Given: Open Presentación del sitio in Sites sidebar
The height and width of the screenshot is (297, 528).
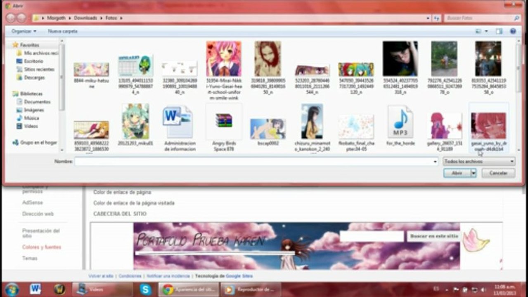Looking at the screenshot, I should pyautogui.click(x=41, y=233).
